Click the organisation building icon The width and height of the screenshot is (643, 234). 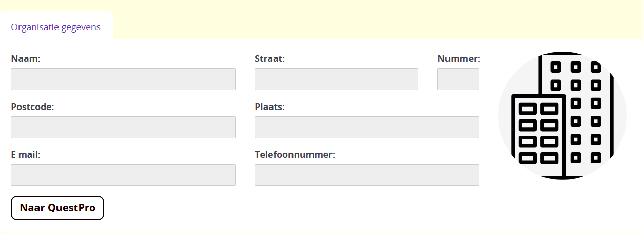click(x=562, y=116)
